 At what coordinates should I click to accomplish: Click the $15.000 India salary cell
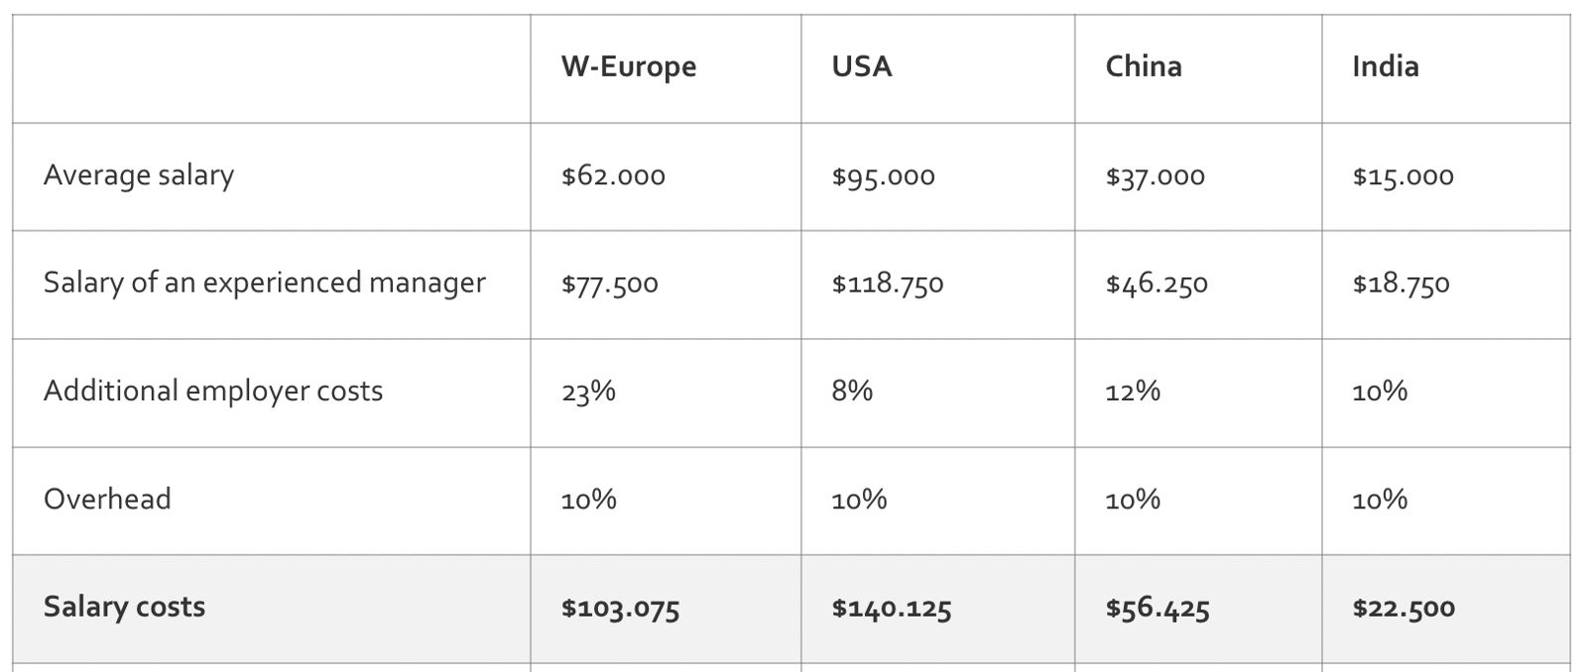tap(1403, 176)
